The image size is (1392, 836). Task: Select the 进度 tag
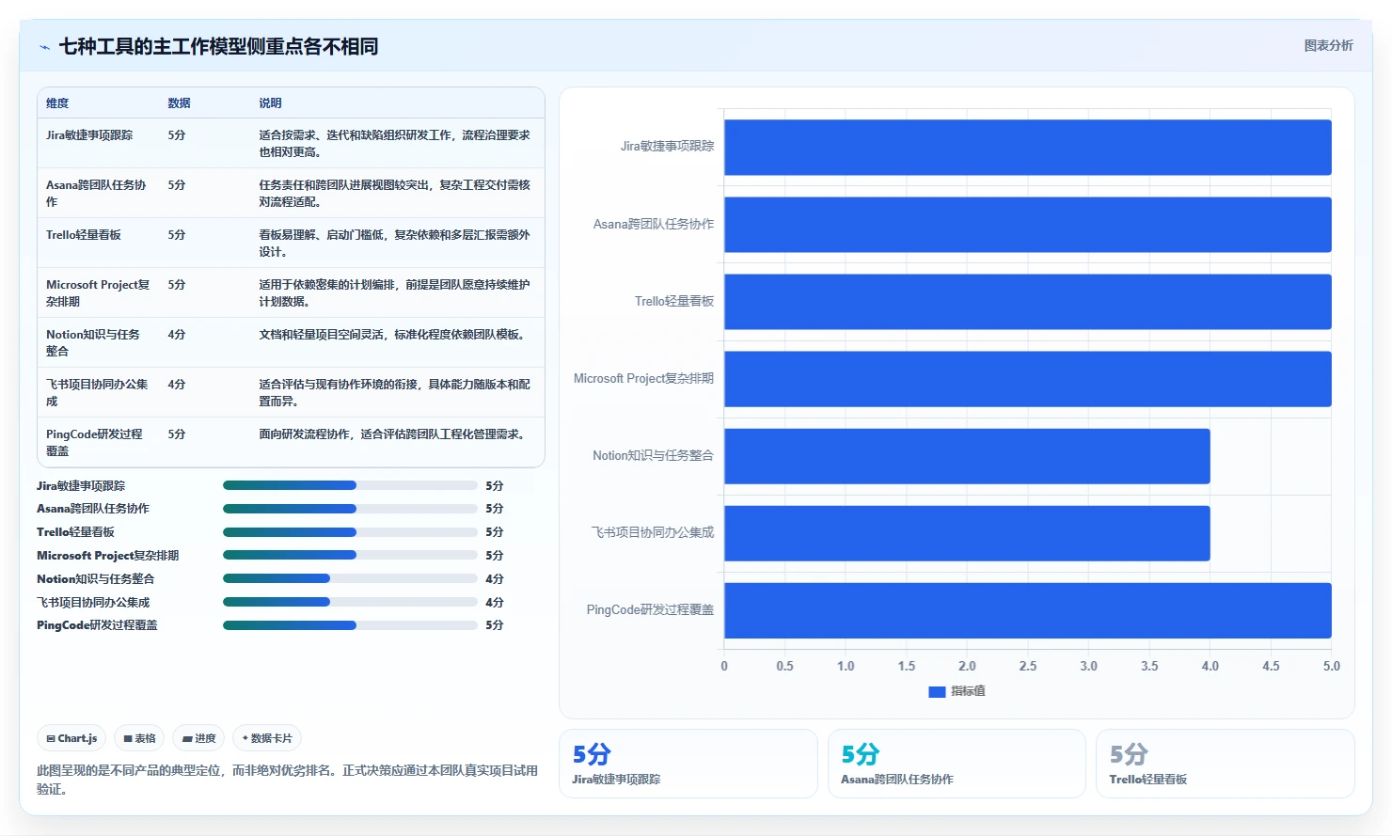(198, 738)
